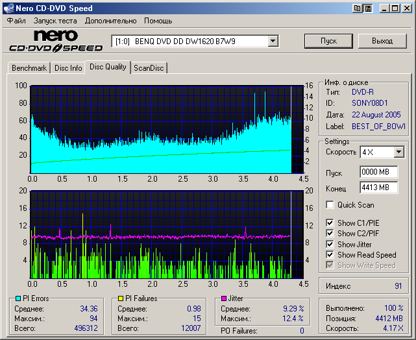The image size is (416, 340).
Task: Open the BENQ DVD drive selection dropdown
Action: pyautogui.click(x=273, y=42)
